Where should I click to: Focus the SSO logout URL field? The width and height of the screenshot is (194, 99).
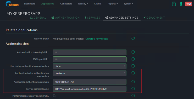90,59
